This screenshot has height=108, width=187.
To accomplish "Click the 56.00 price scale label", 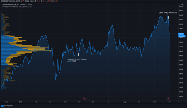I will coord(181,78).
